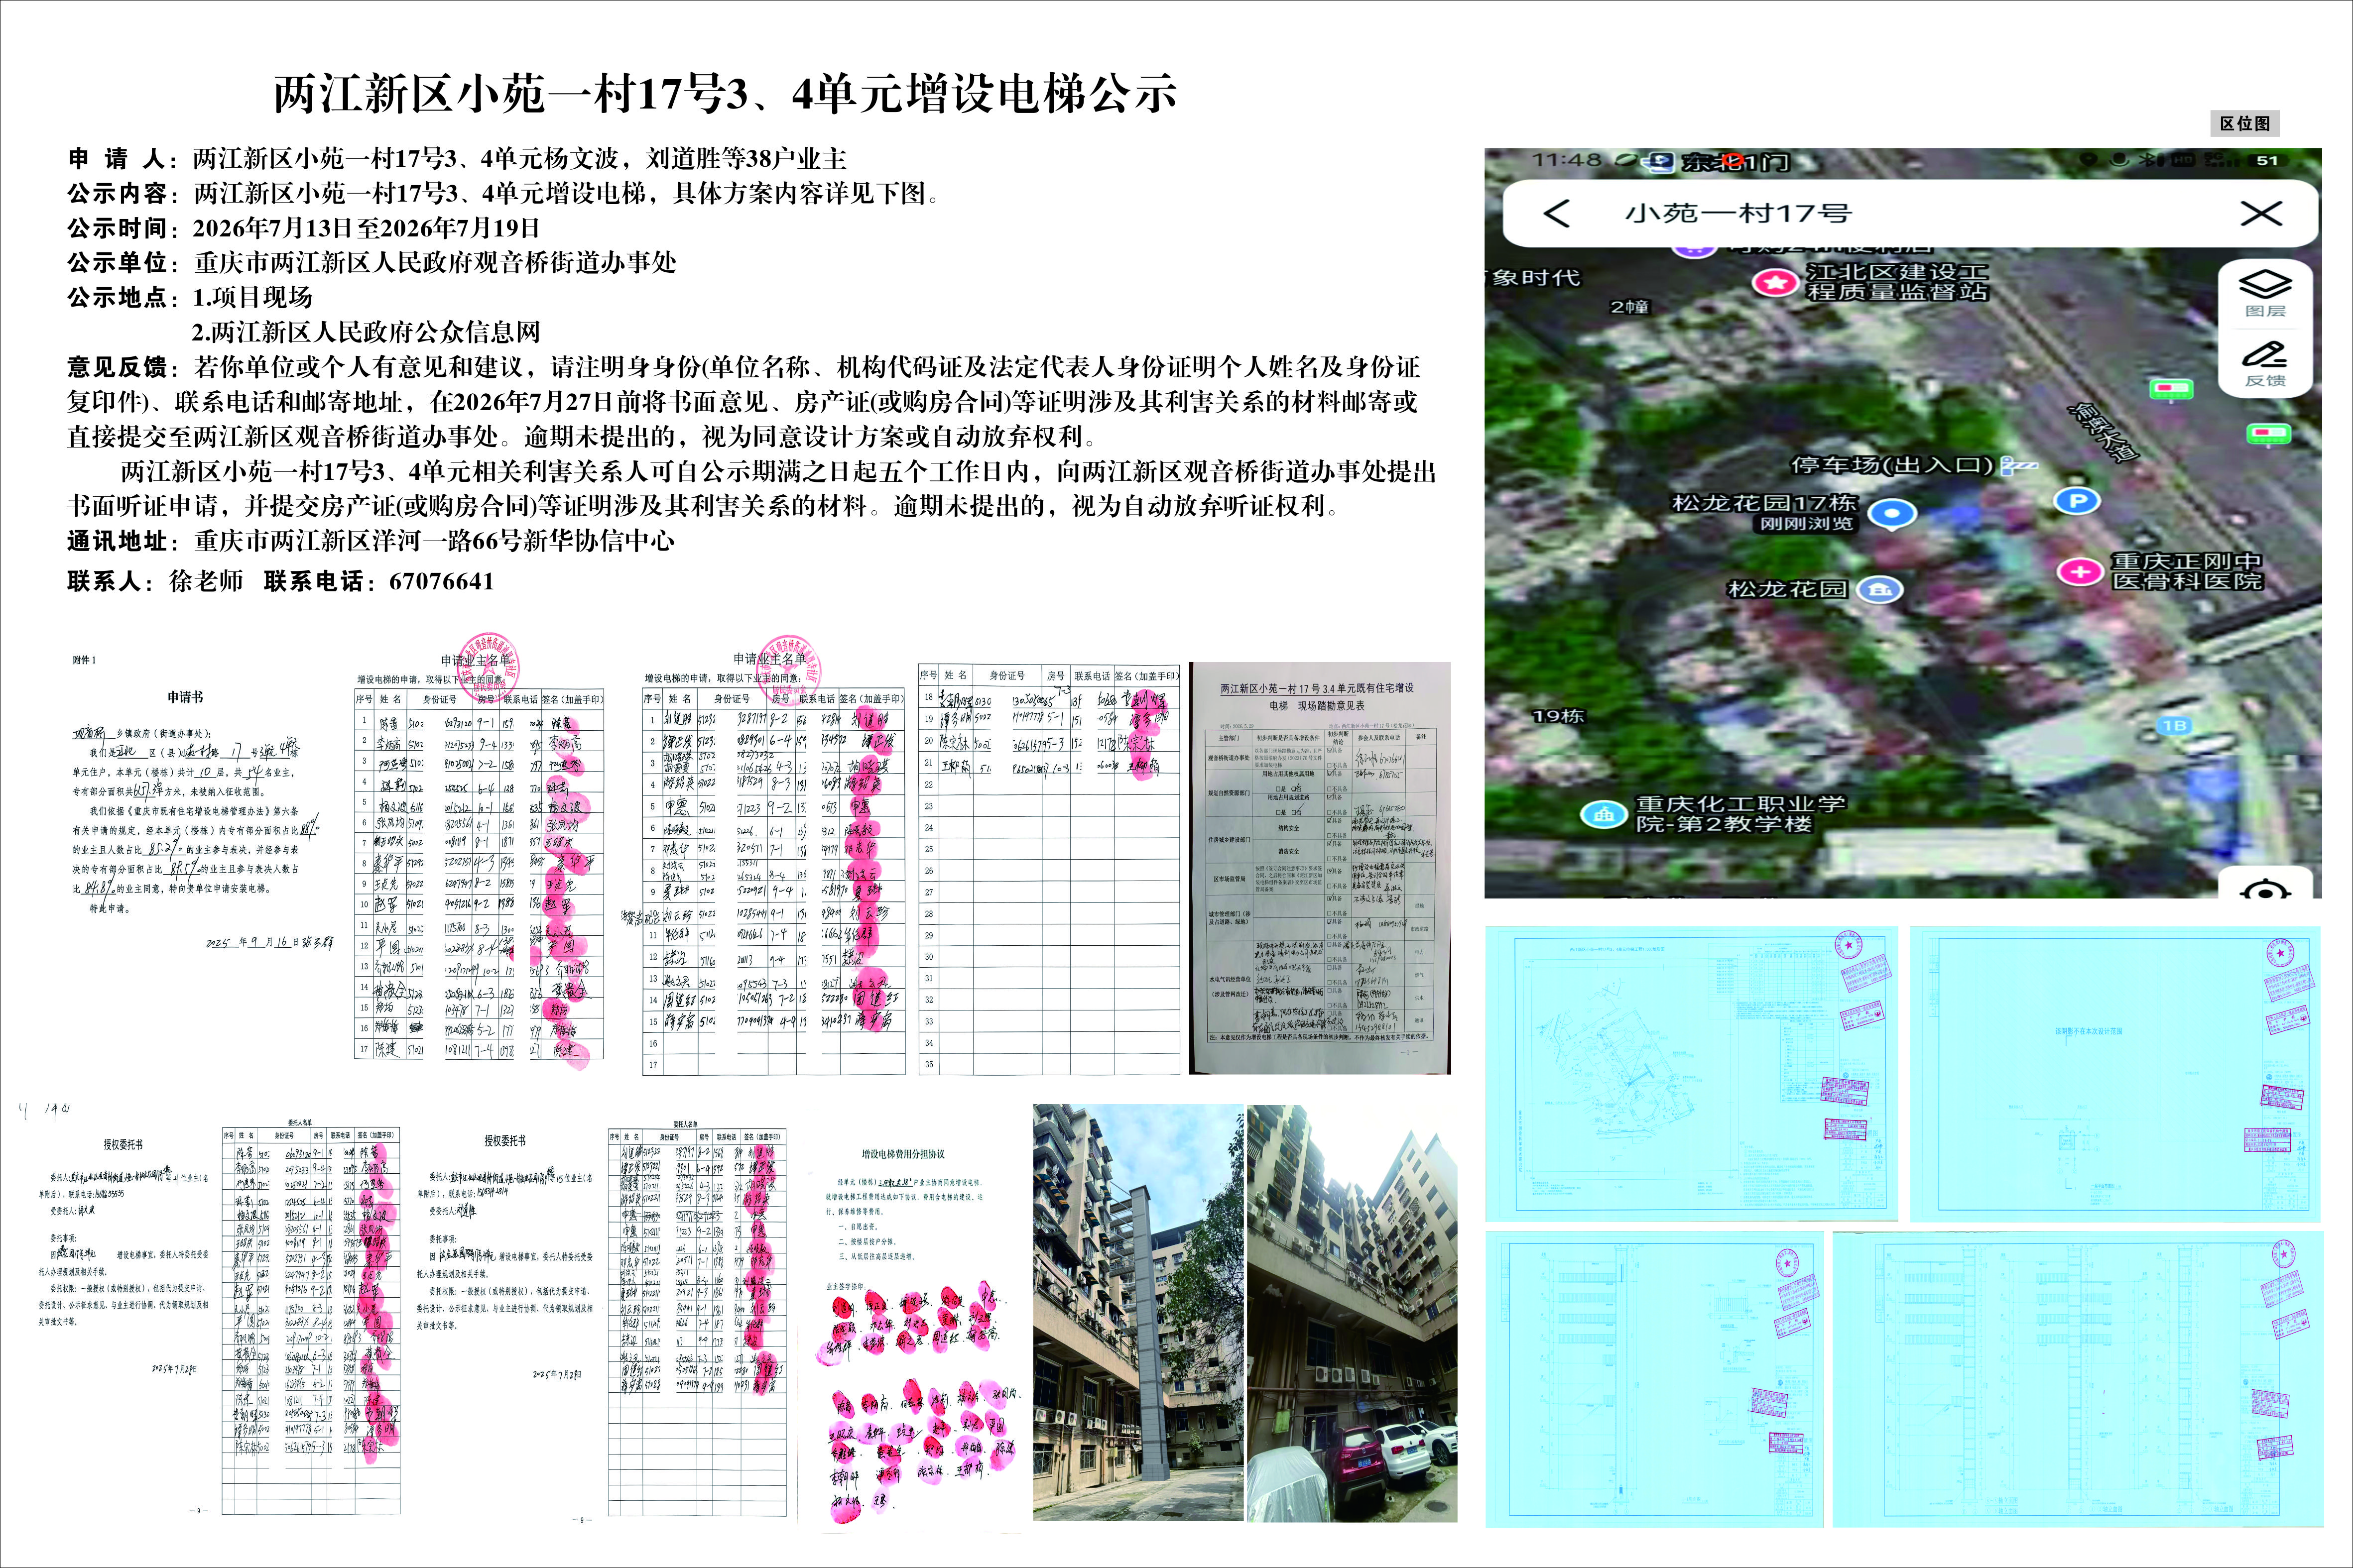Click the 附件1 label above the 申请书
Viewport: 2353px width, 1568px height.
(x=84, y=660)
